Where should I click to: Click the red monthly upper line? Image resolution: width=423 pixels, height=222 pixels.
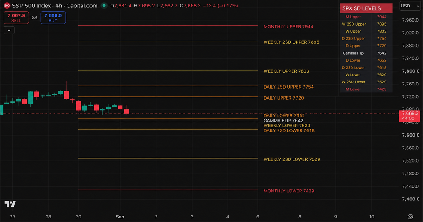(x=168, y=26)
